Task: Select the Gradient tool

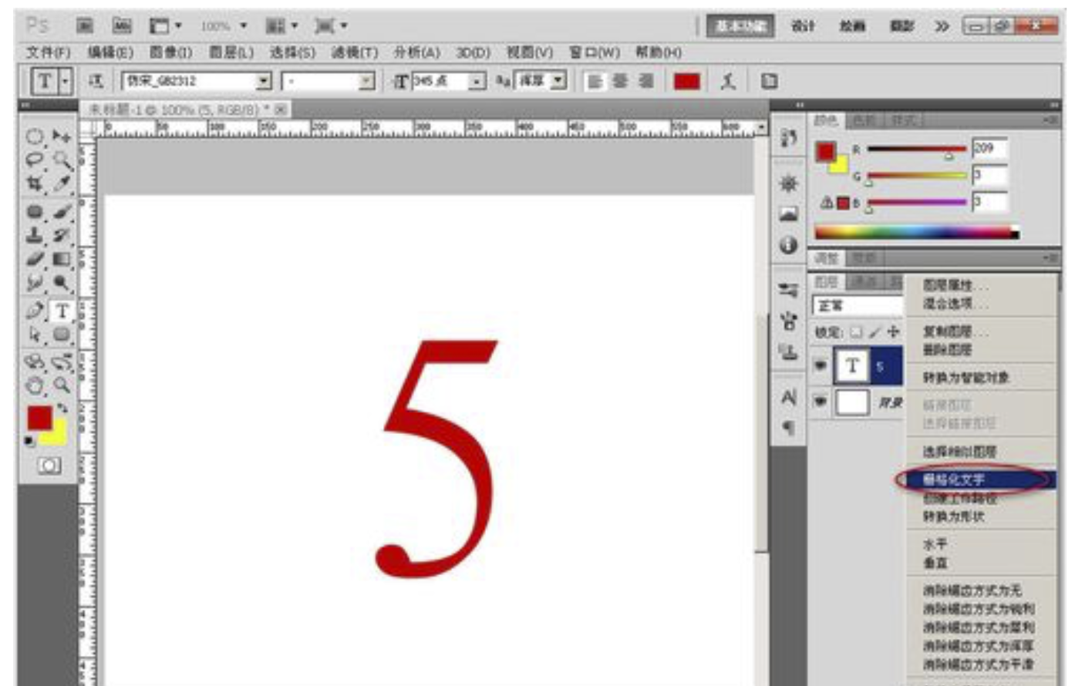Action: (62, 259)
